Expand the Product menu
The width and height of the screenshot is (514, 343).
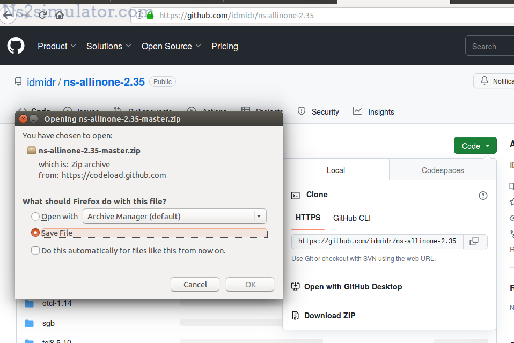pos(57,46)
